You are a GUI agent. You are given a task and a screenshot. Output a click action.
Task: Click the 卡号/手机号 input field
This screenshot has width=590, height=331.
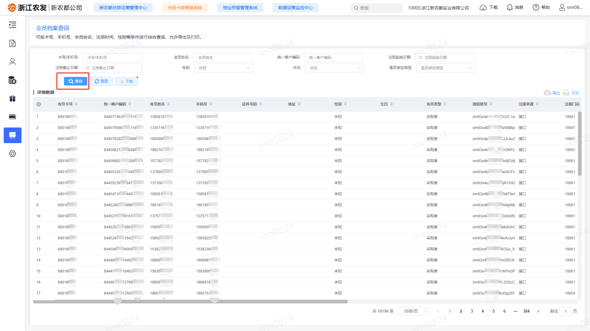(112, 58)
